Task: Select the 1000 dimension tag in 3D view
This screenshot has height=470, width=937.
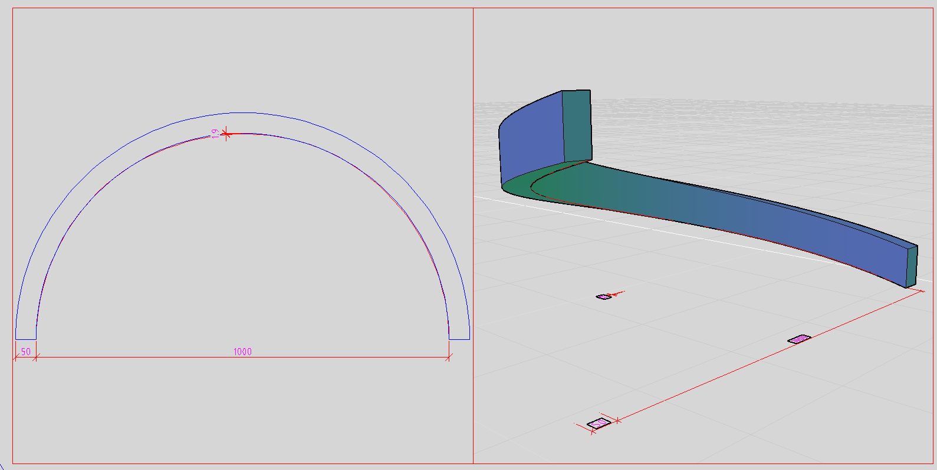Action: [x=799, y=339]
